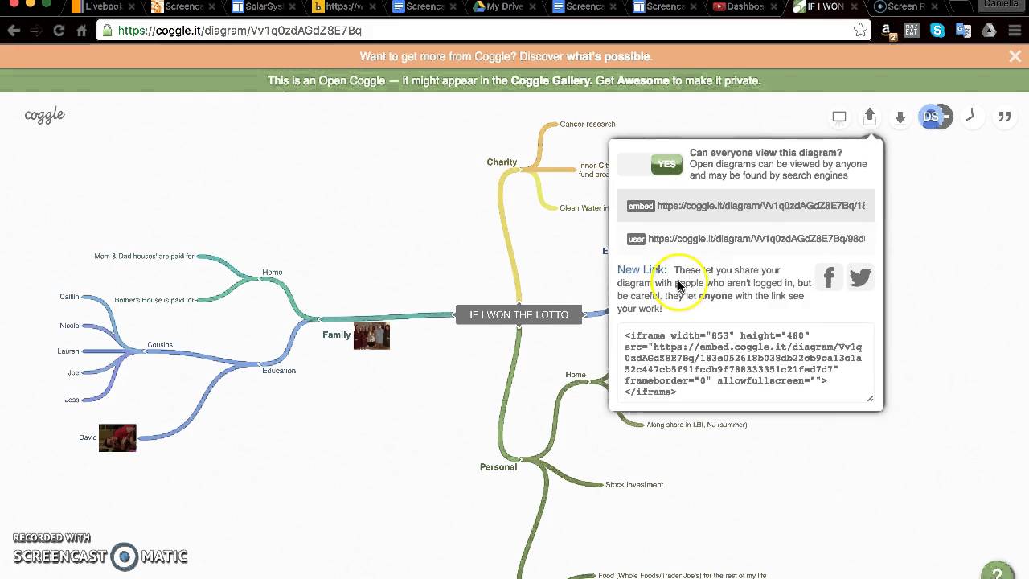The width and height of the screenshot is (1029, 579).
Task: Open presentation mode screen icon
Action: click(x=838, y=117)
